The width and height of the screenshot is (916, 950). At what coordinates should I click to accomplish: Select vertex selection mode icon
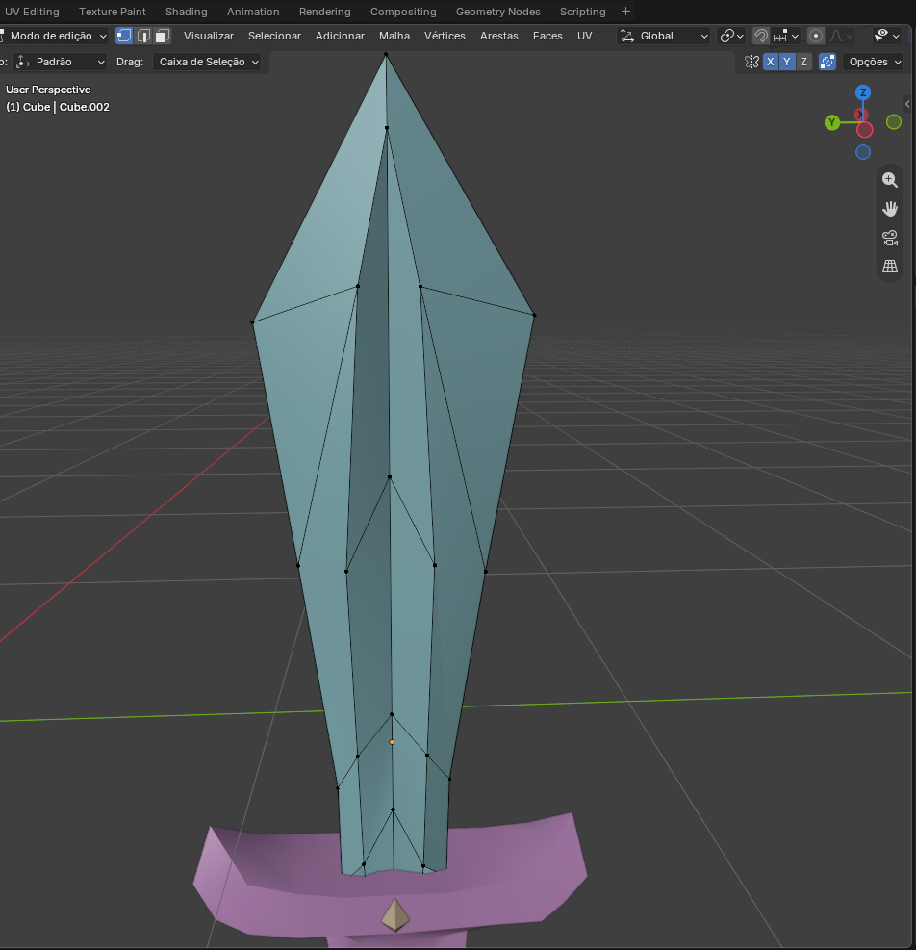tap(124, 36)
